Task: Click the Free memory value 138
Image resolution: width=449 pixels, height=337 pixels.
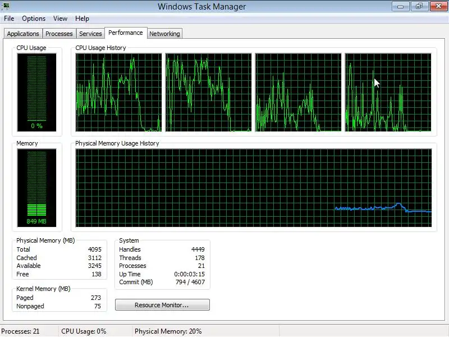Action: click(x=97, y=274)
